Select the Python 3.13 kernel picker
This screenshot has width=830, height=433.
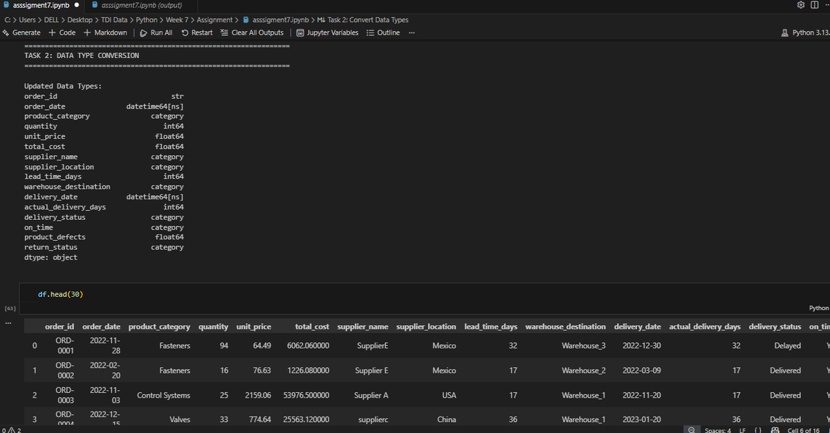pyautogui.click(x=804, y=33)
